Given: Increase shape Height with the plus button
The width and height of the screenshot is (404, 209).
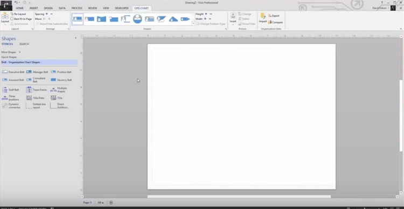Looking at the screenshot, I should click(x=206, y=14).
